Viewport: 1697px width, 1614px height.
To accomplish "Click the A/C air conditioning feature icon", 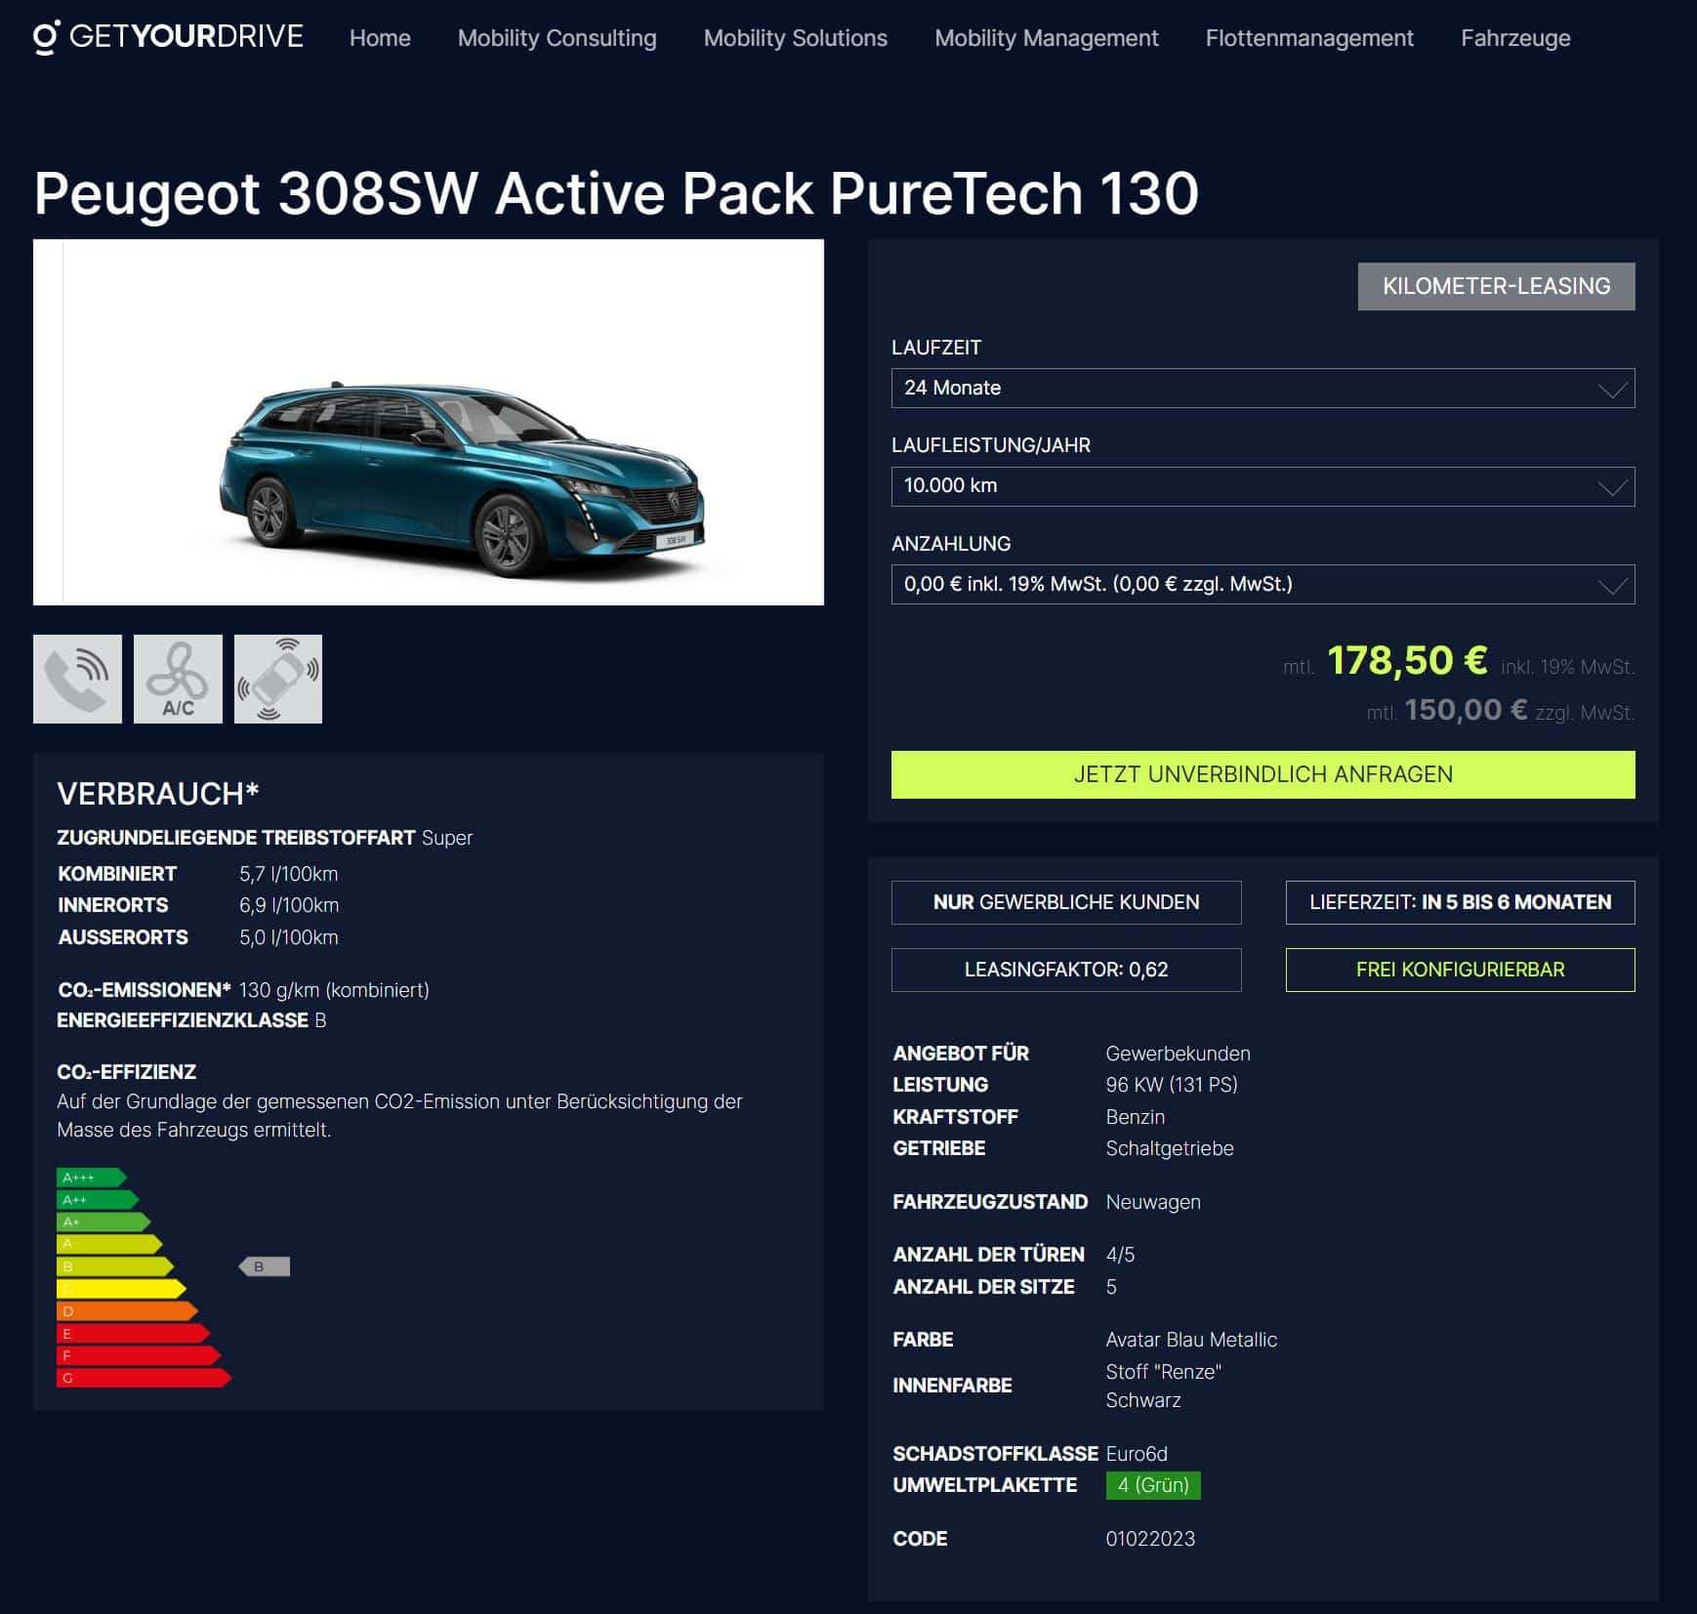I will coord(178,679).
